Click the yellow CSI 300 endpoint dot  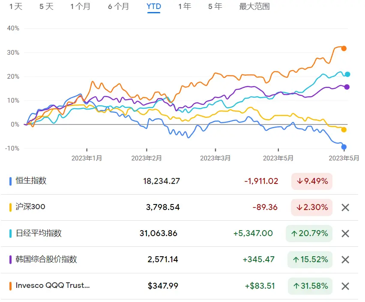344,130
